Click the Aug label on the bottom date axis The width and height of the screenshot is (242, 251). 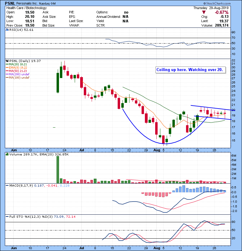pos(157,248)
